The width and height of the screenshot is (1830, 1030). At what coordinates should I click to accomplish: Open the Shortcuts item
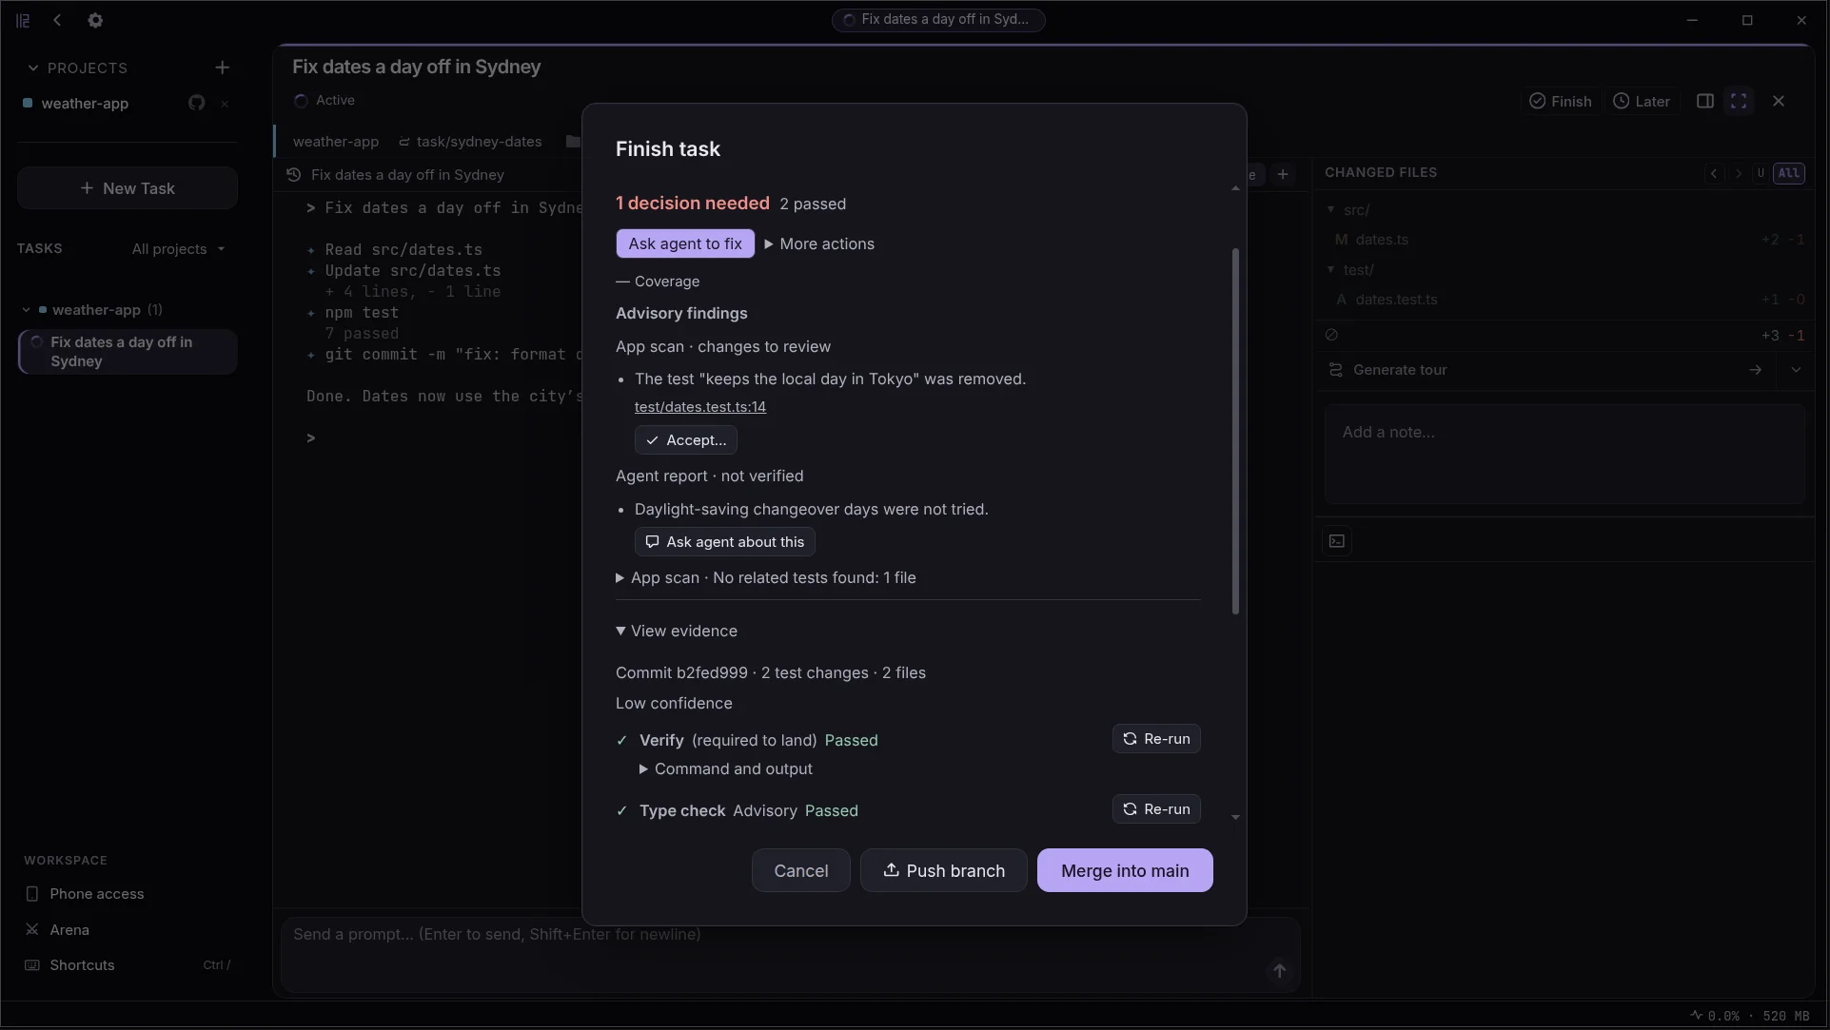point(128,965)
